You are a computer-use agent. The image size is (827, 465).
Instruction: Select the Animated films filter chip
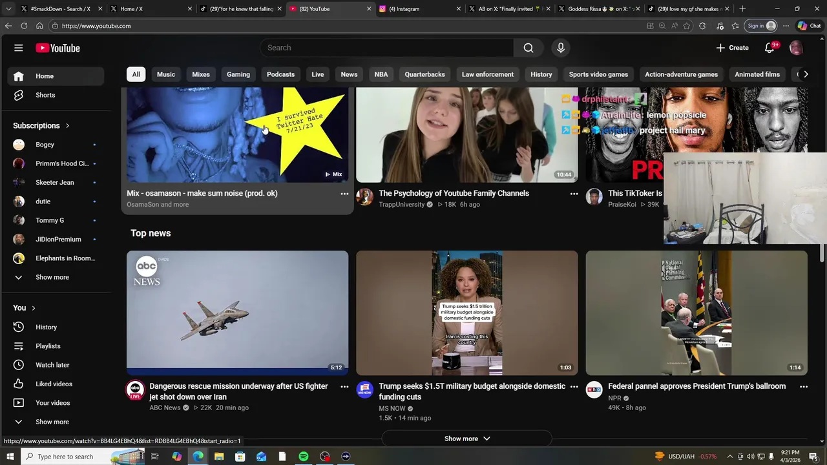[757, 74]
